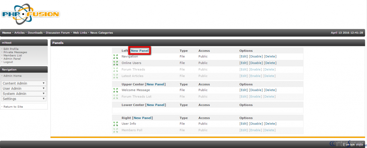Expand the Settings dropdown
The height and width of the screenshot is (148, 367).
[24, 99]
